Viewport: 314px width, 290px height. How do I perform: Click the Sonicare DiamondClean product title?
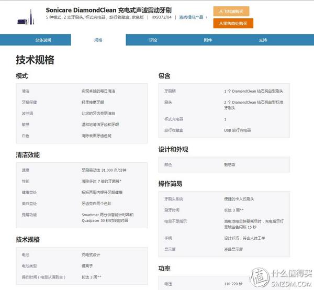[109, 10]
